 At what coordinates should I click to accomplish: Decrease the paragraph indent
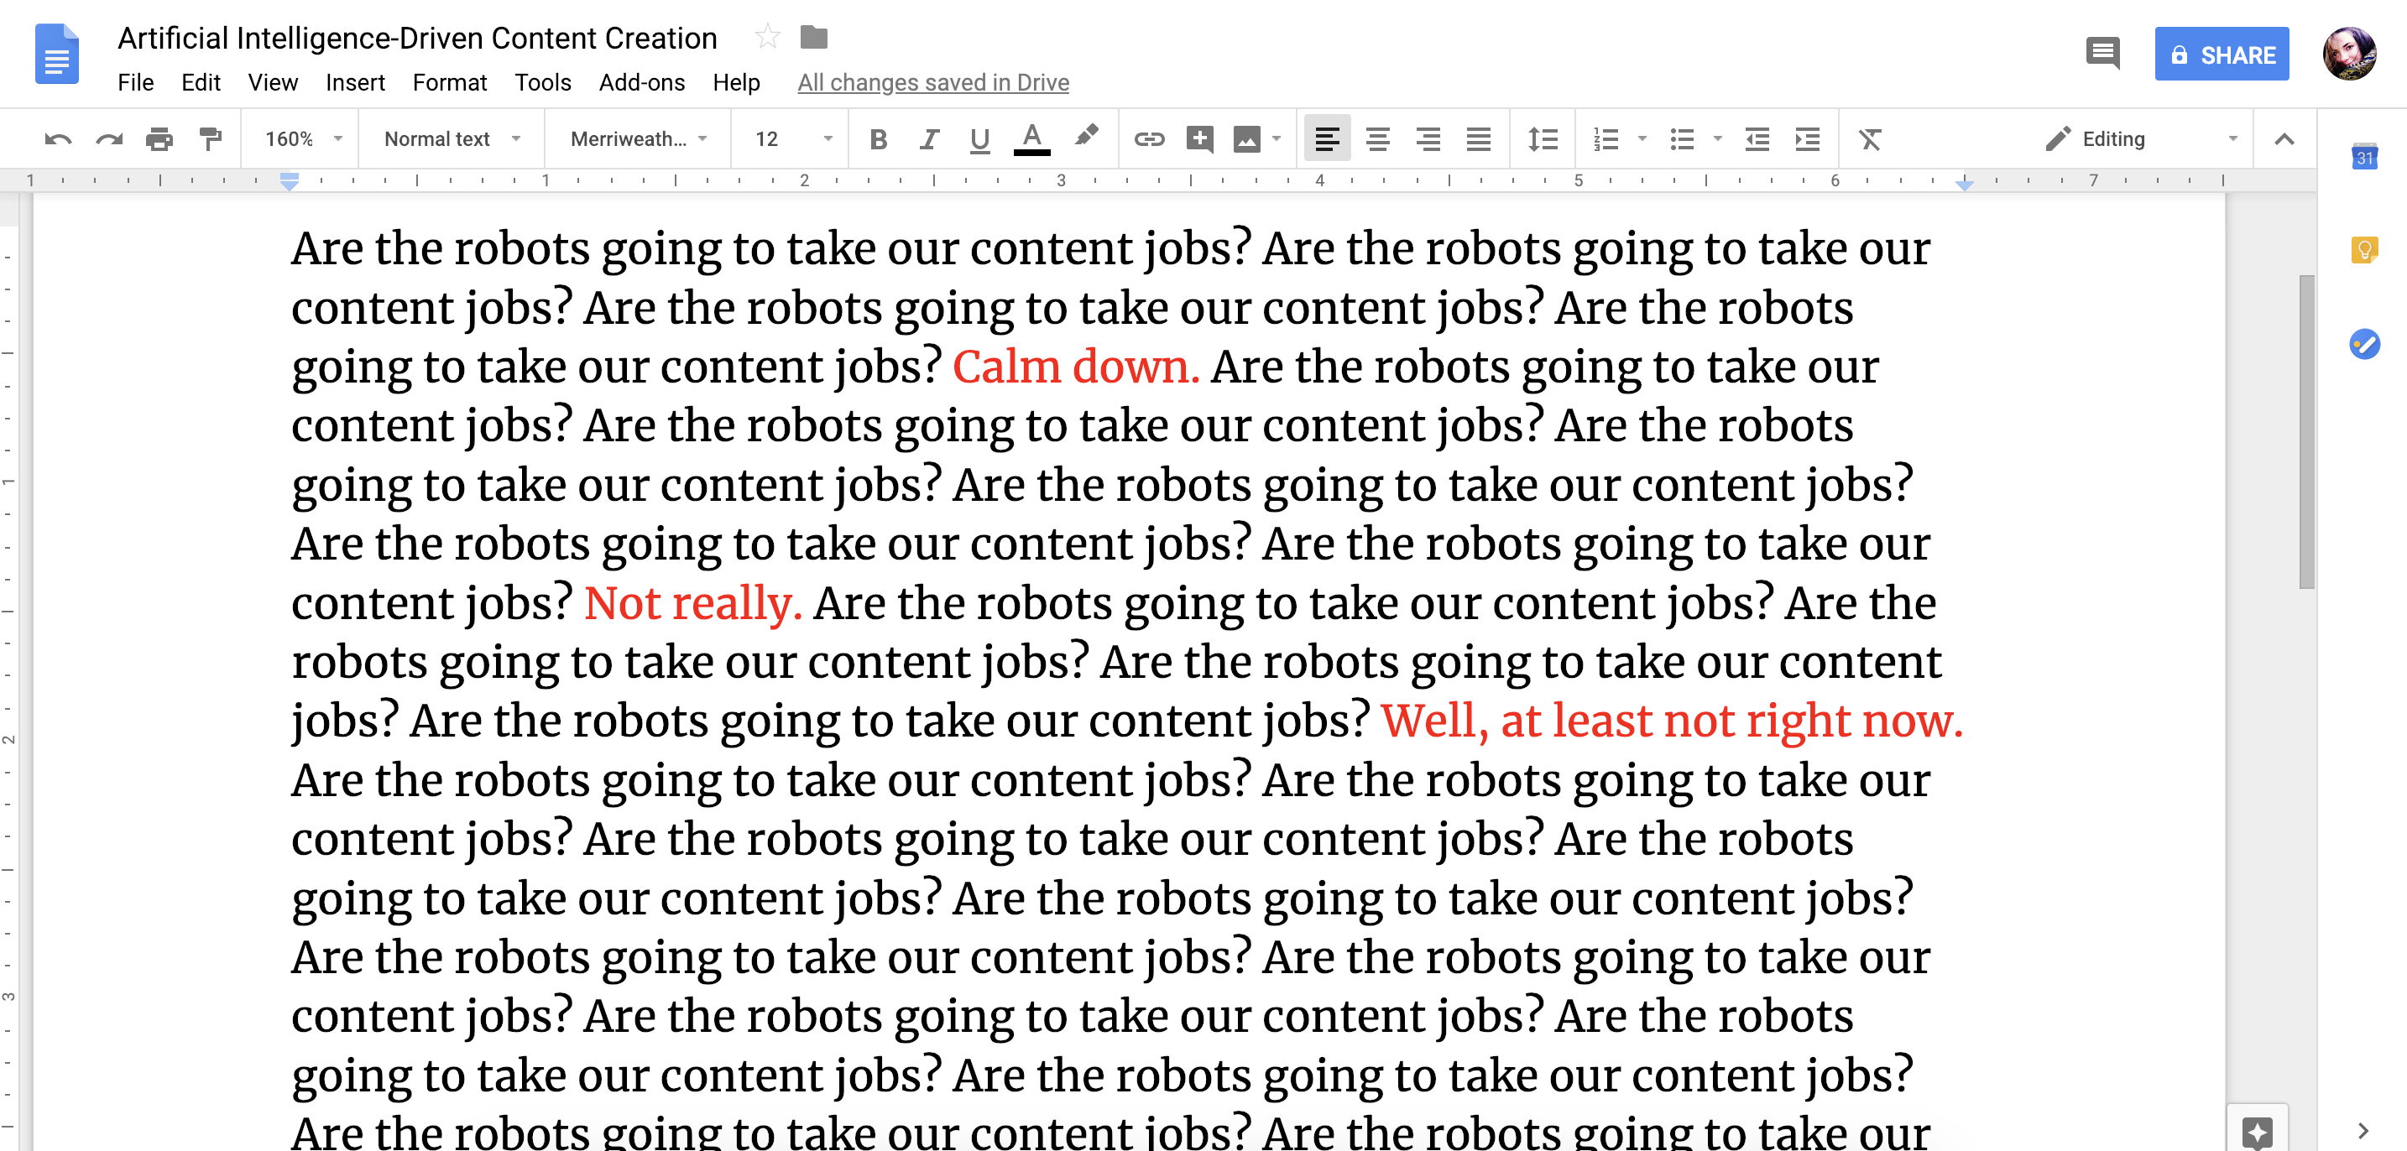[1757, 139]
